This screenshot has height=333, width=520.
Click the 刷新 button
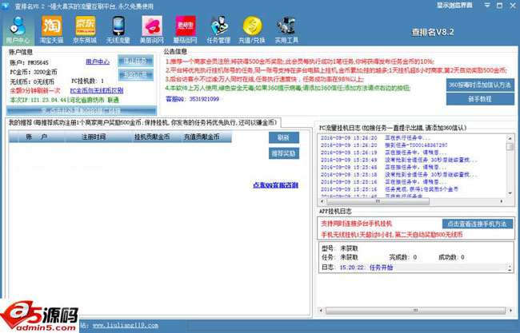284,137
